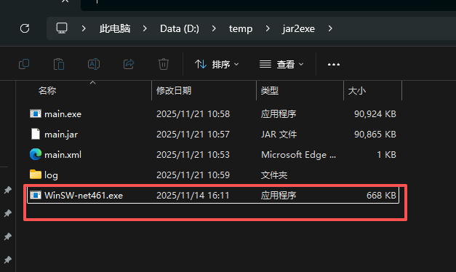Viewport: 456px width, 272px height.
Task: Expand chevron after Data (D:)
Action: [214, 28]
